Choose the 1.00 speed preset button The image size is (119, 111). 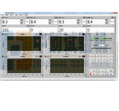tap(110, 56)
